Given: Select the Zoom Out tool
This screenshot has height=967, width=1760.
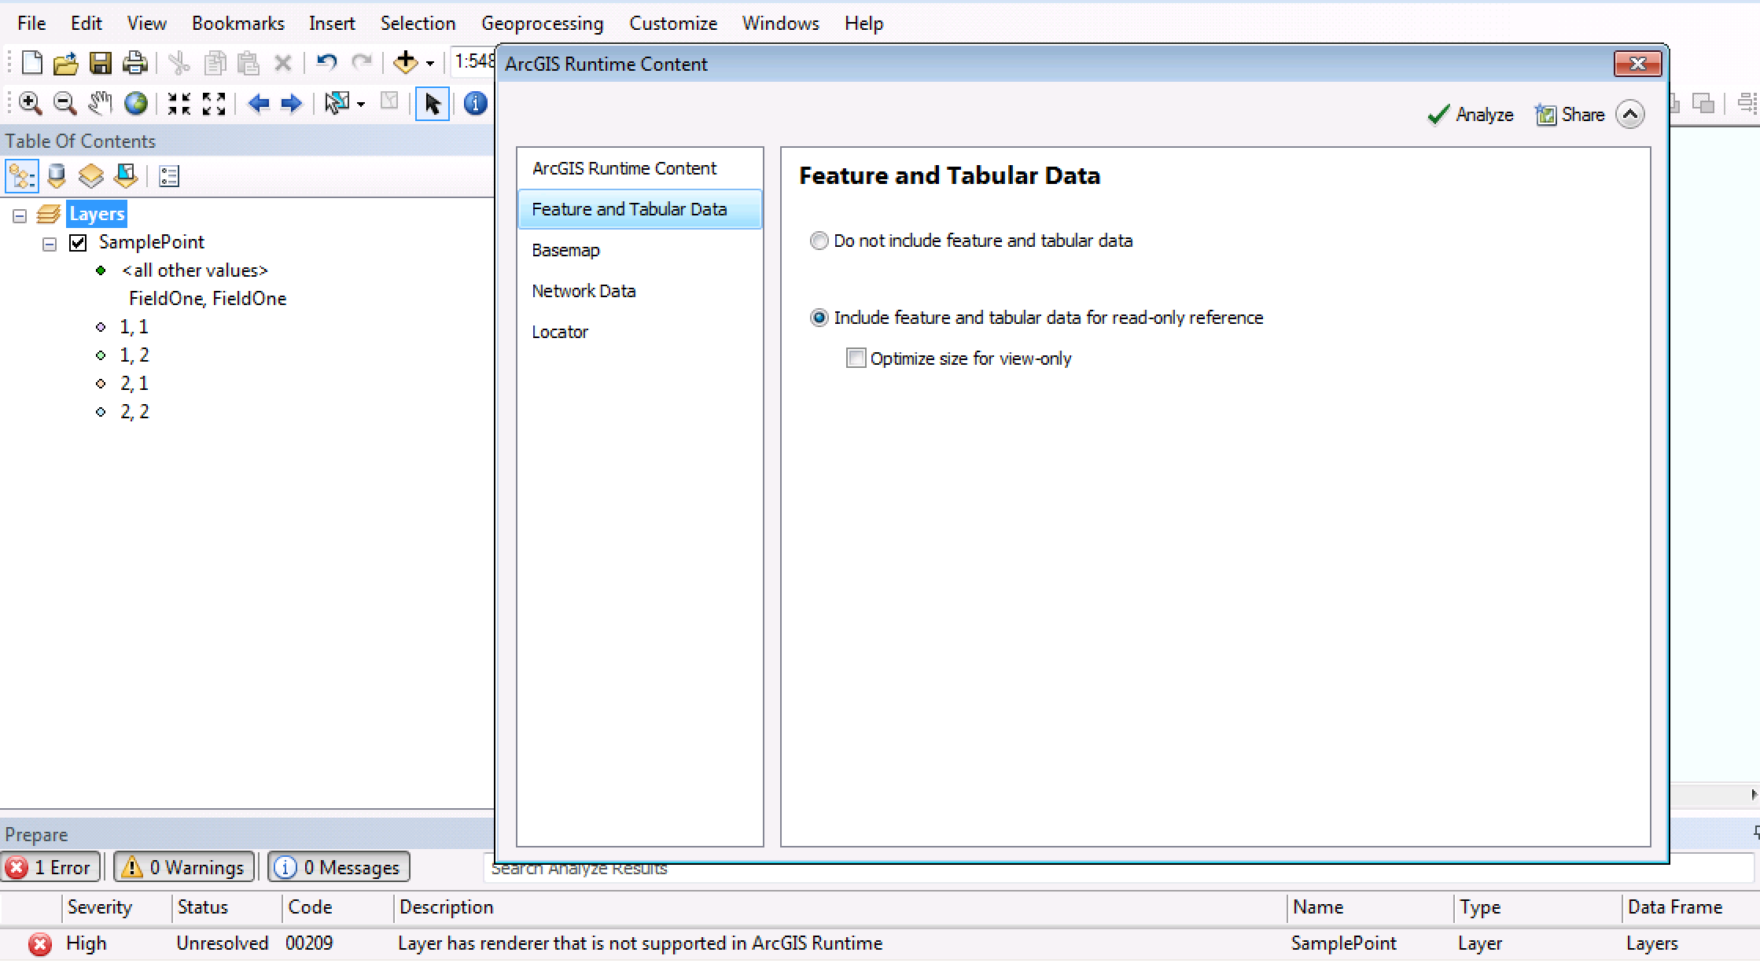Looking at the screenshot, I should (x=64, y=103).
